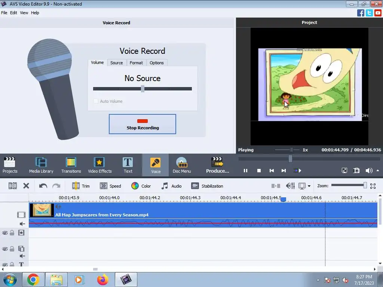The height and width of the screenshot is (287, 383).
Task: Click the timeline vertical scrollbar up arrow
Action: click(x=380, y=195)
